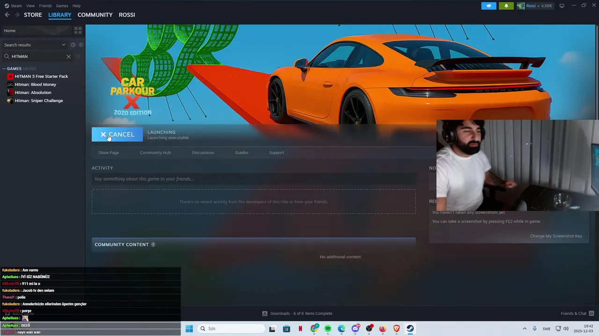Viewport: 599px width, 336px height.
Task: Open Netflix from the taskbar
Action: coord(300,329)
